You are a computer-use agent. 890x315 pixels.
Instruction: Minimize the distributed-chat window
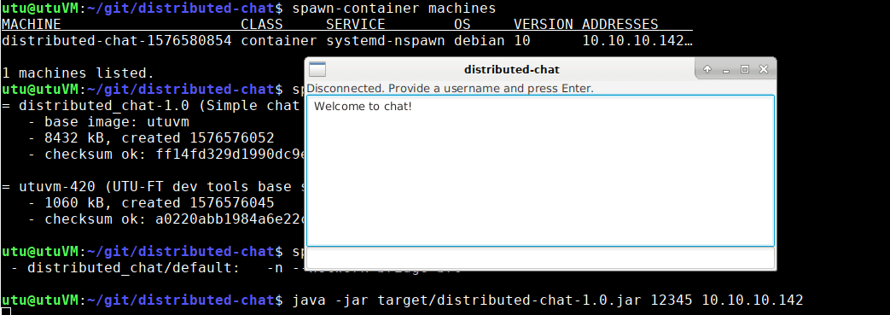click(726, 70)
